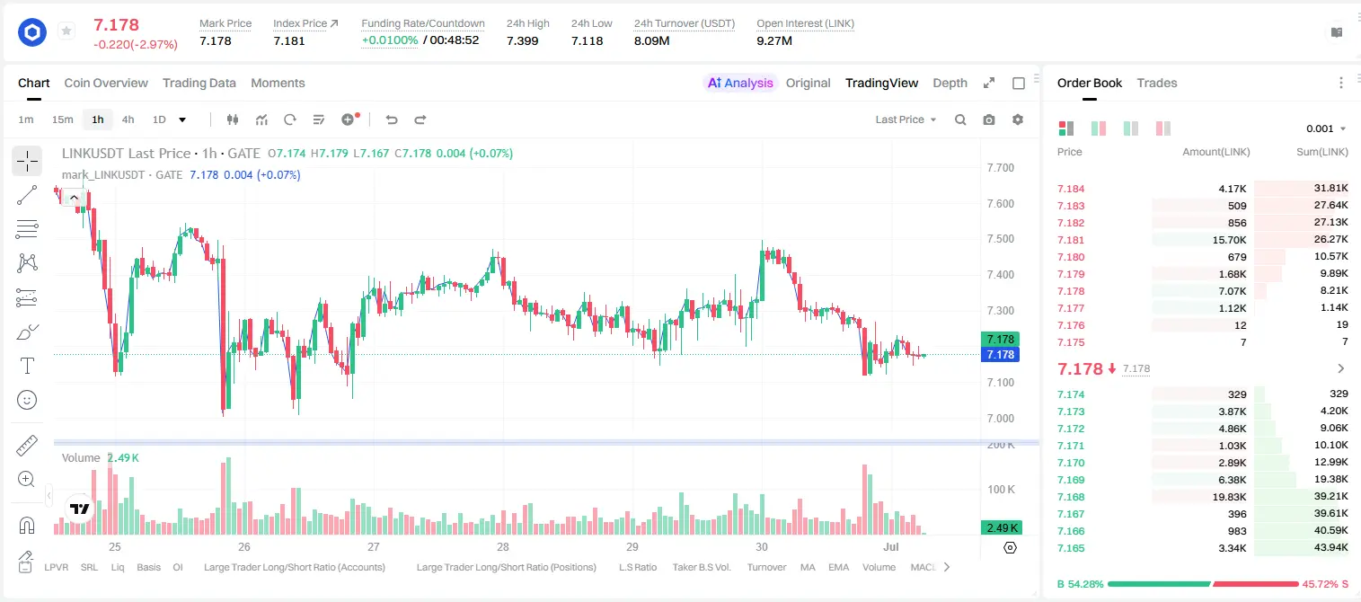Switch to the Trades tab
Image resolution: width=1361 pixels, height=602 pixels.
point(1156,83)
